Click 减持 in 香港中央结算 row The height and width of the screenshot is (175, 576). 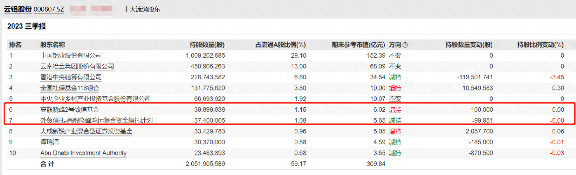(395, 77)
